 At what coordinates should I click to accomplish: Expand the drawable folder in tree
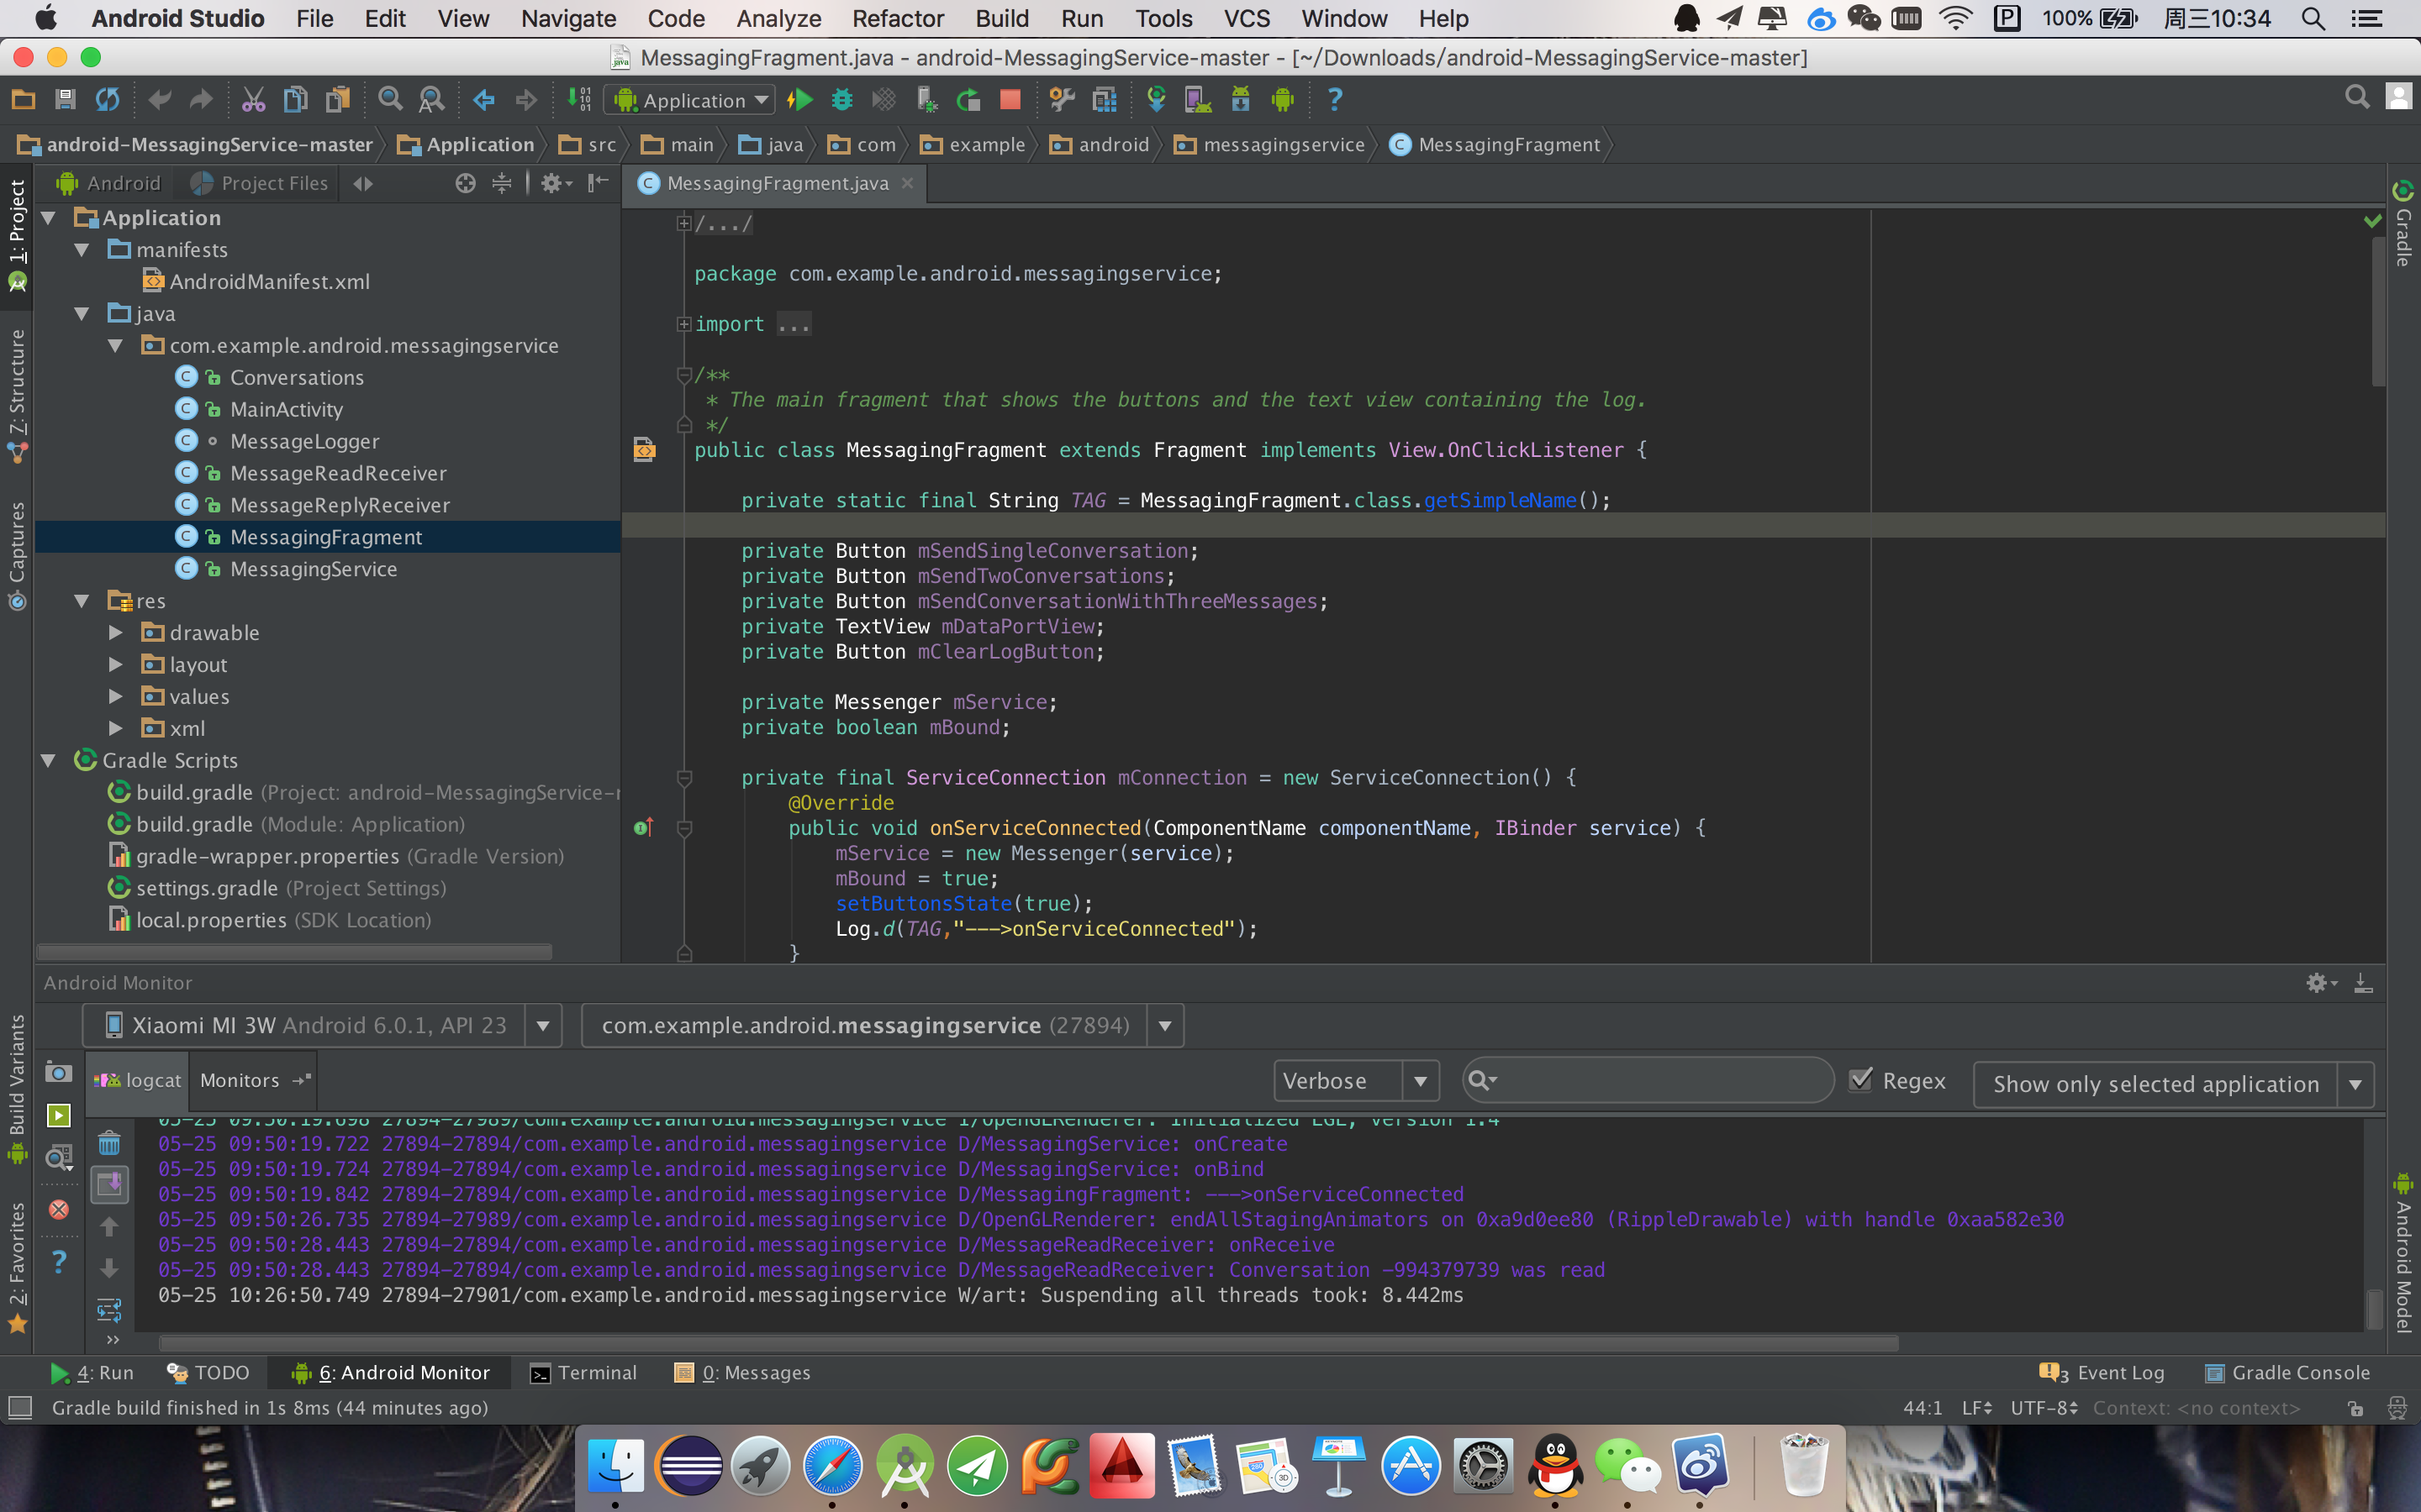pos(116,633)
